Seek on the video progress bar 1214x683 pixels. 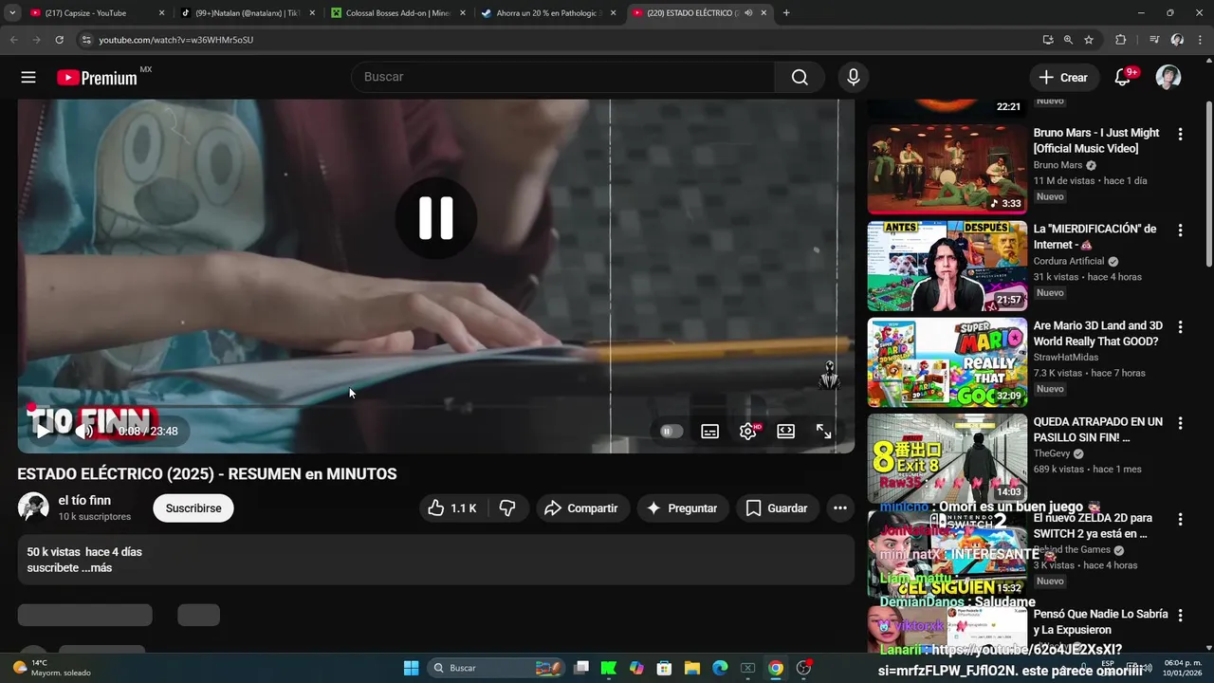point(436,406)
